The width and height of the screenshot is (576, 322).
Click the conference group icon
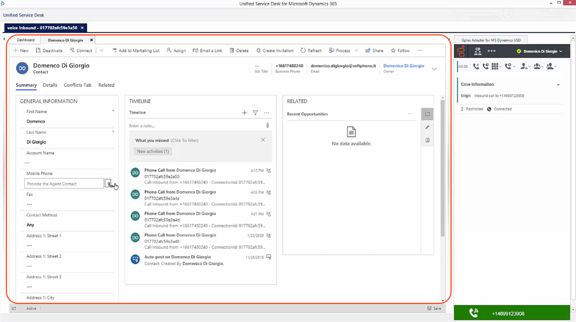coord(536,66)
